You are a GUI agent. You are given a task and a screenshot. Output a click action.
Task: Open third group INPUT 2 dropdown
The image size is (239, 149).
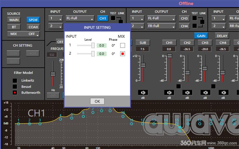coord(218,26)
